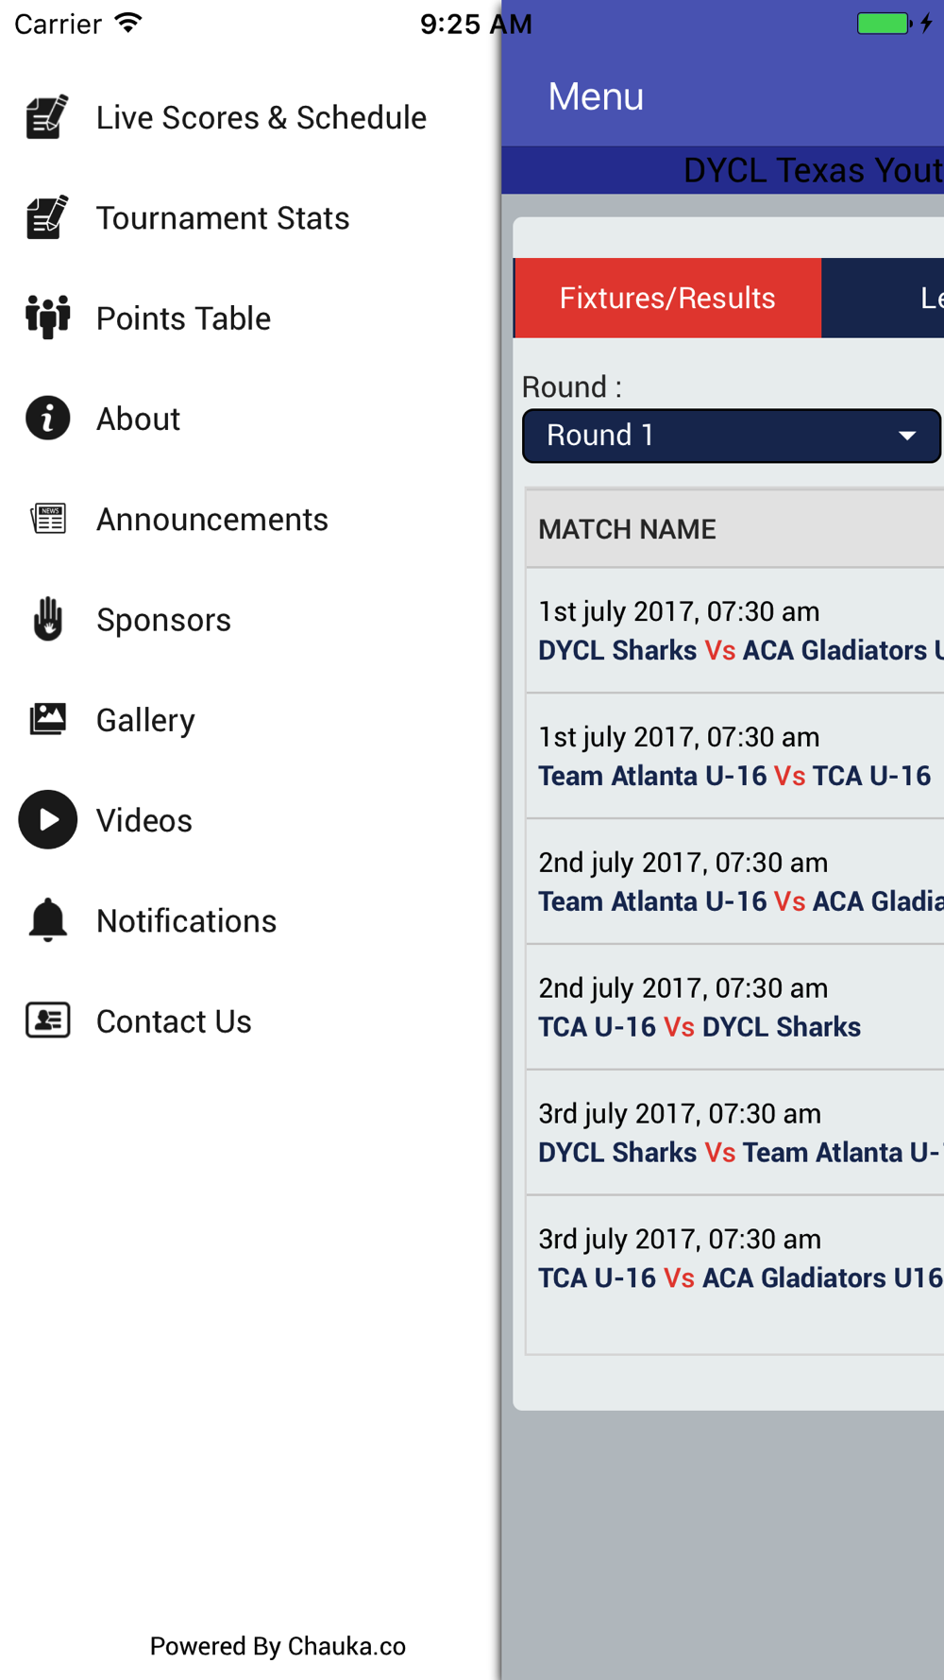Open the Notifications bell icon
This screenshot has width=944, height=1680.
click(x=47, y=920)
